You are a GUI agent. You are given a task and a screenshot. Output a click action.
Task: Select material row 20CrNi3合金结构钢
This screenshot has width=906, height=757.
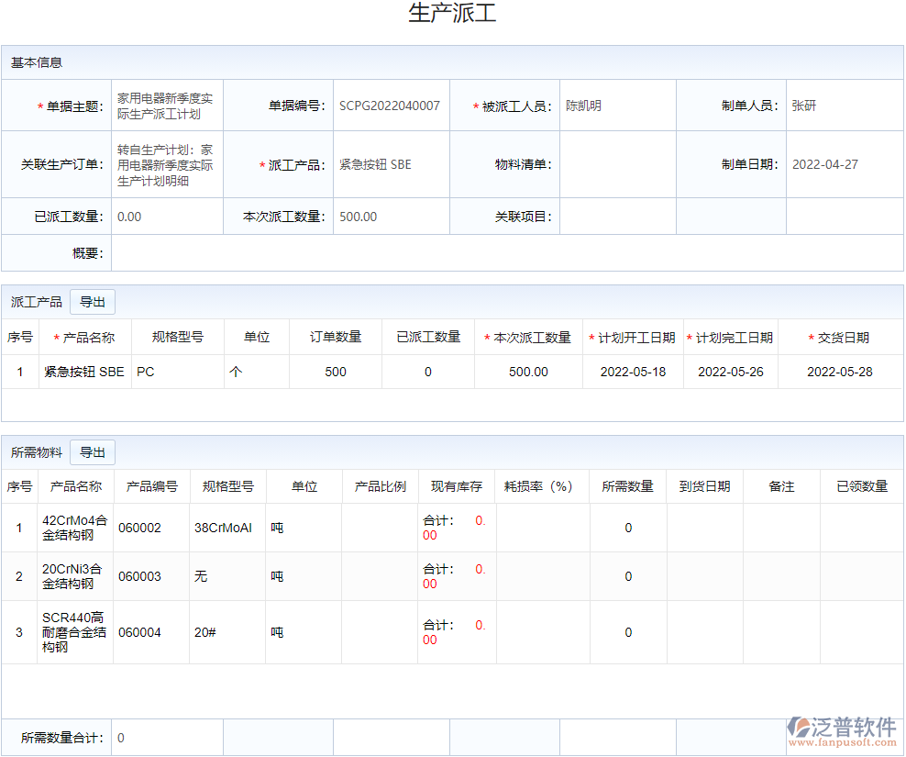pyautogui.click(x=74, y=576)
